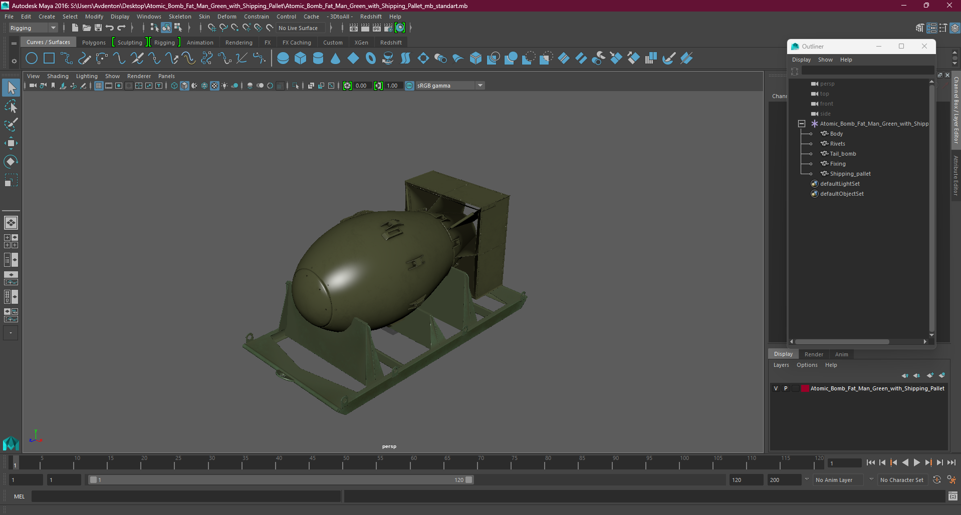This screenshot has width=961, height=515.
Task: Open the Deform menu
Action: pos(226,17)
